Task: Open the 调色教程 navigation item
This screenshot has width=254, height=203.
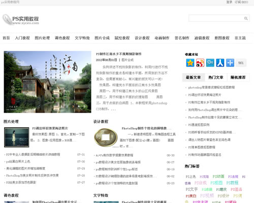Action: 62,38
